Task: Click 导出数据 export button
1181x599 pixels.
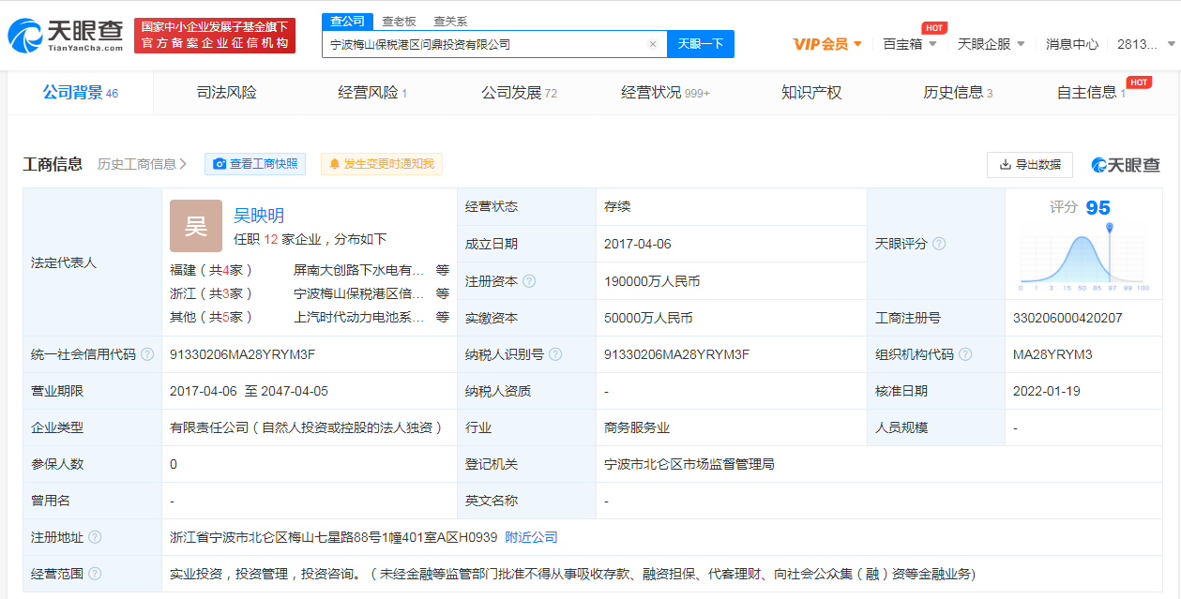Action: click(x=1030, y=164)
